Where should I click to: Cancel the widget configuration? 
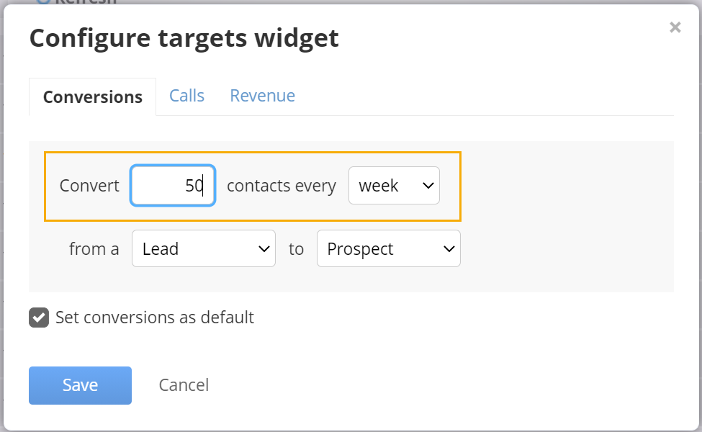point(184,385)
